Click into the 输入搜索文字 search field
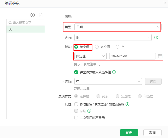The height and width of the screenshot is (138, 168). pyautogui.click(x=27, y=22)
